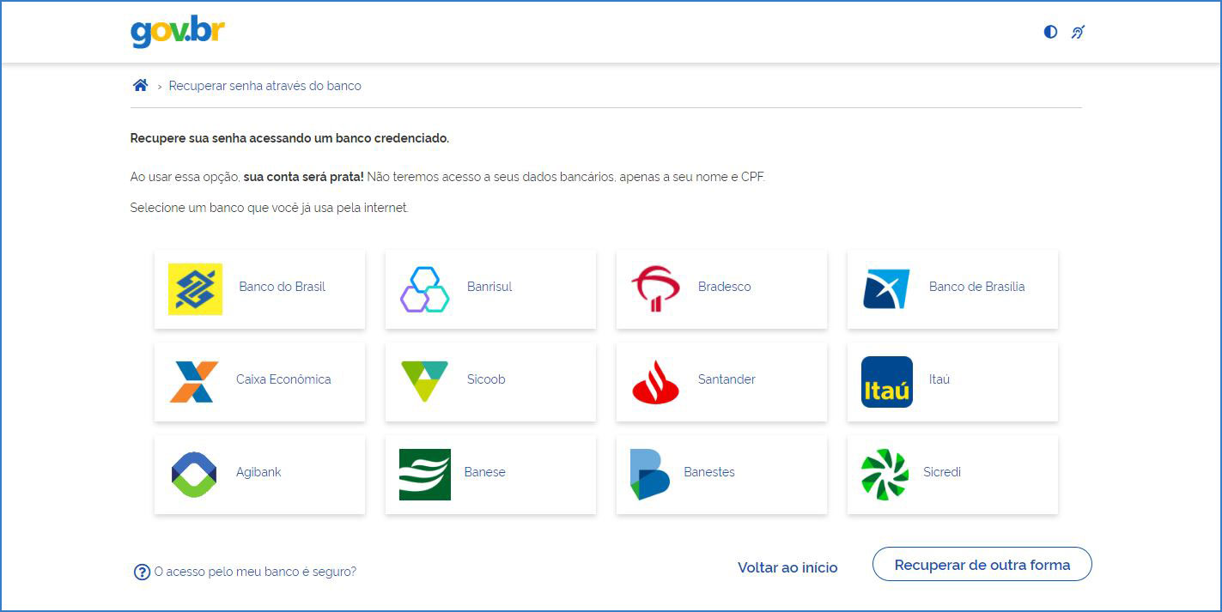Select the Banese green logo
This screenshot has height=612, width=1222.
click(424, 474)
